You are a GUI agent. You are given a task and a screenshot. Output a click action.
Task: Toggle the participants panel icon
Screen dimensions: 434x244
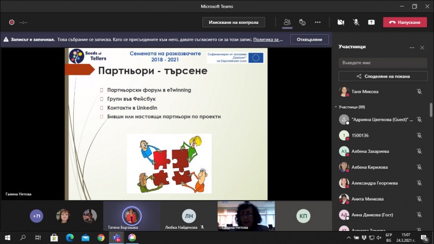[287, 22]
